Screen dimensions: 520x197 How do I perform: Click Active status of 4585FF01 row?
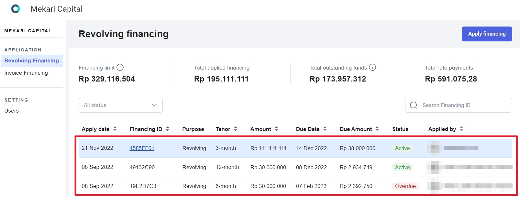(402, 148)
